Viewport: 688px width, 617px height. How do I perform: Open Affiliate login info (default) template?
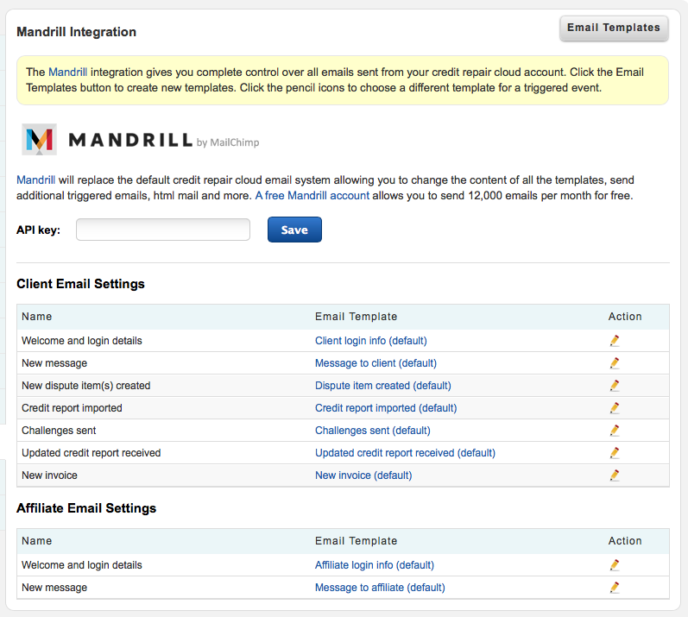pyautogui.click(x=375, y=565)
